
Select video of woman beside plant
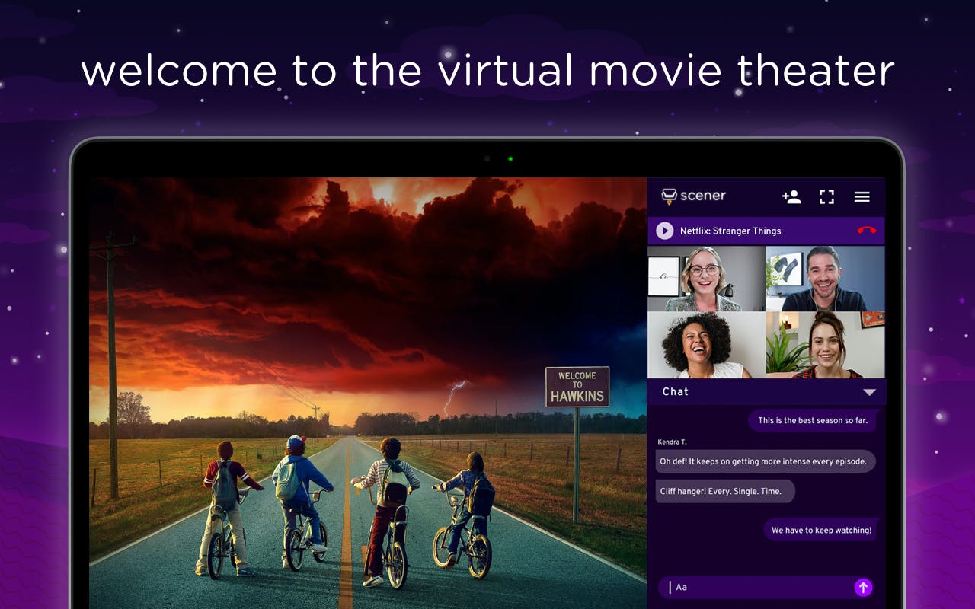click(x=825, y=345)
